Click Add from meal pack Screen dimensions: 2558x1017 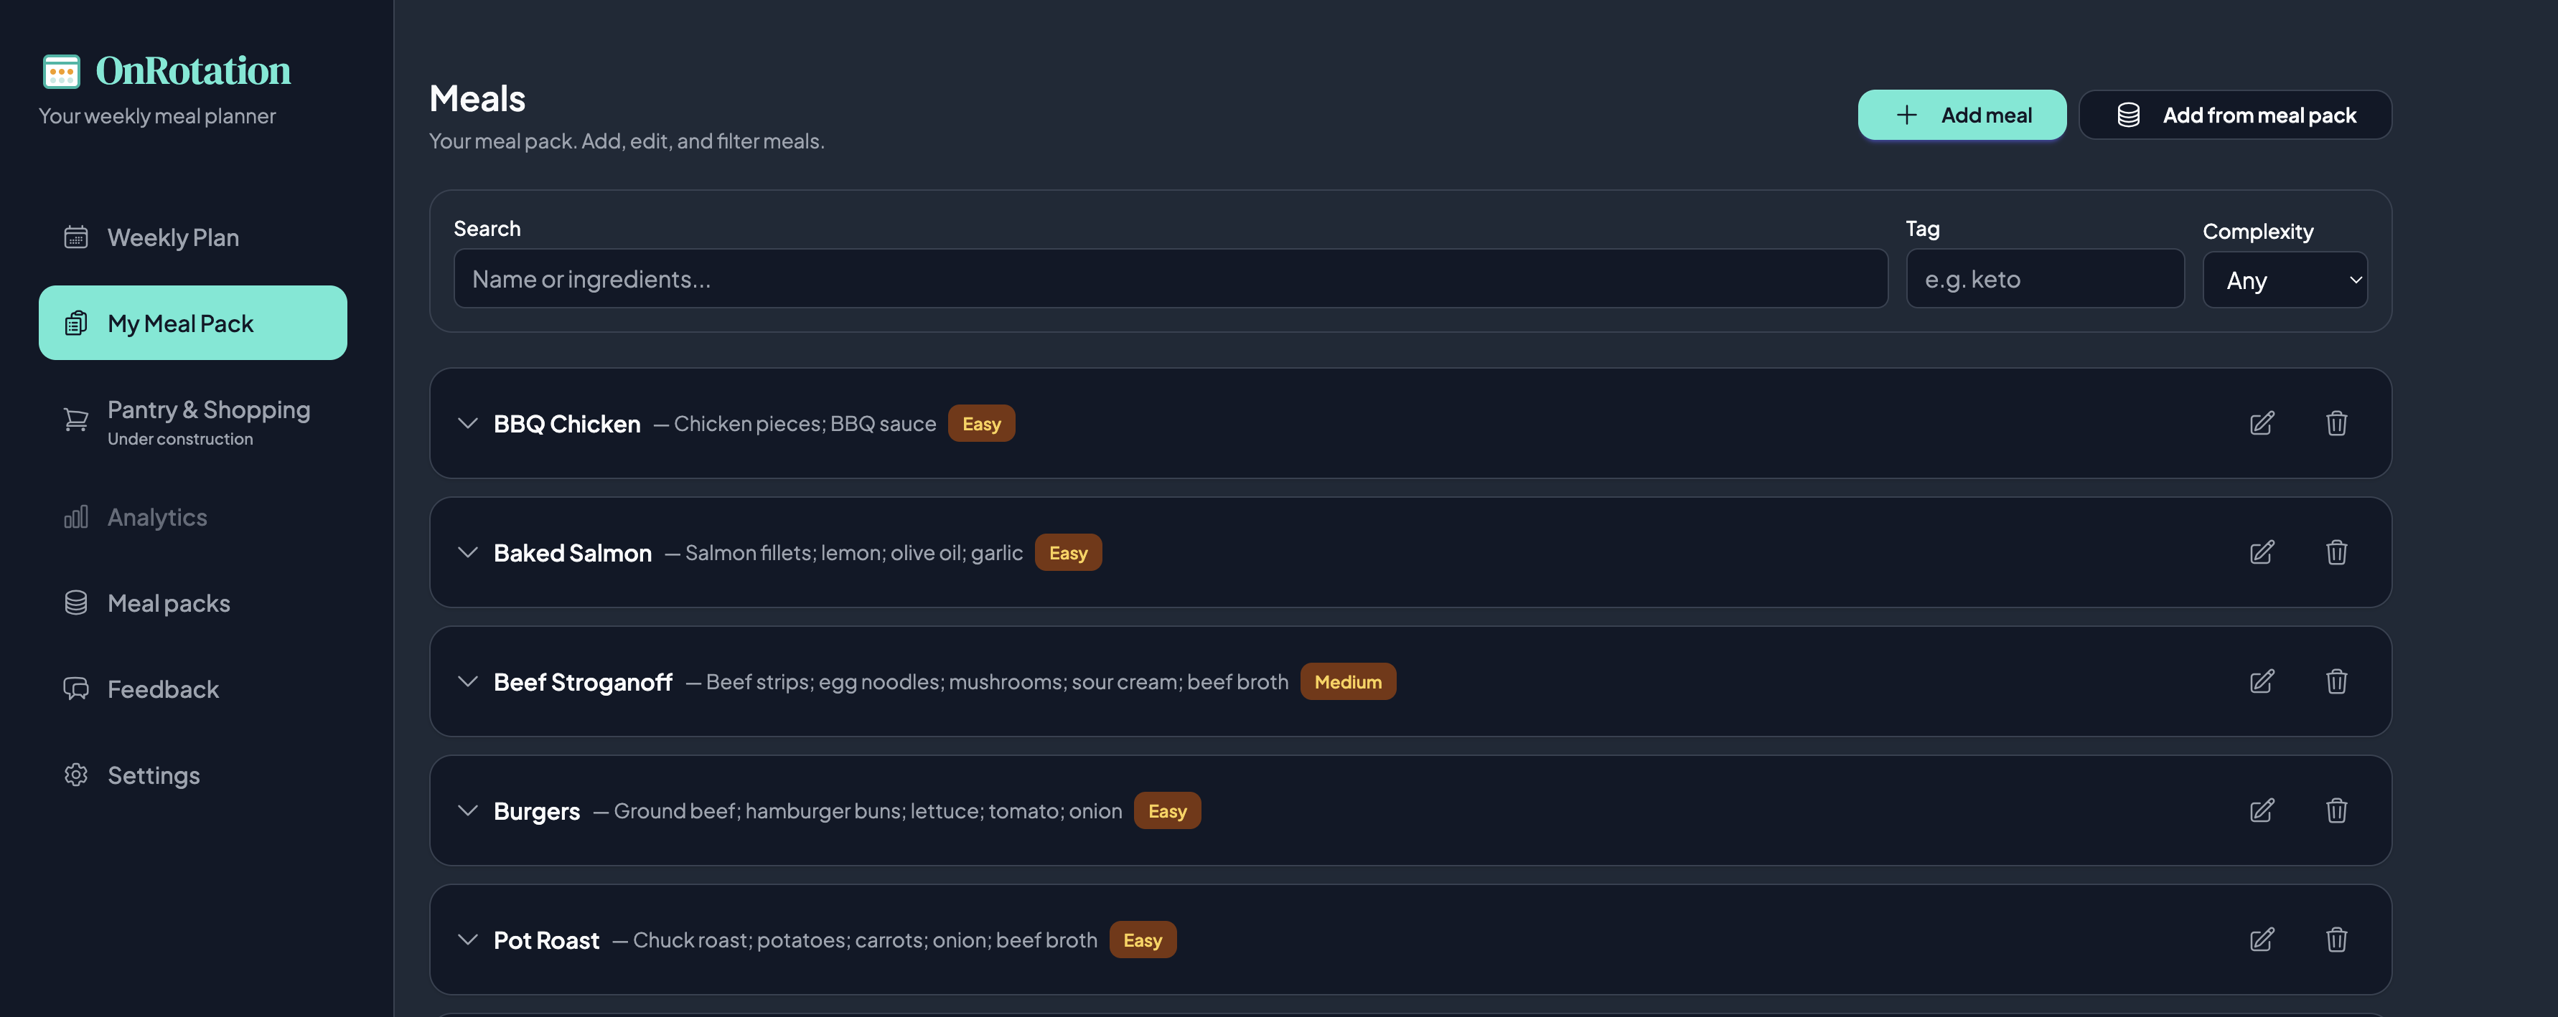(2235, 114)
